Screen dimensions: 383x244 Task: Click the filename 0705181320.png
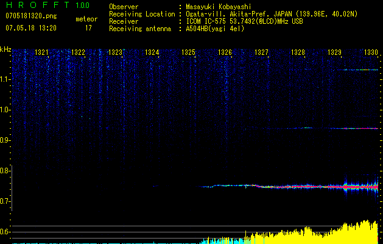(x=30, y=16)
